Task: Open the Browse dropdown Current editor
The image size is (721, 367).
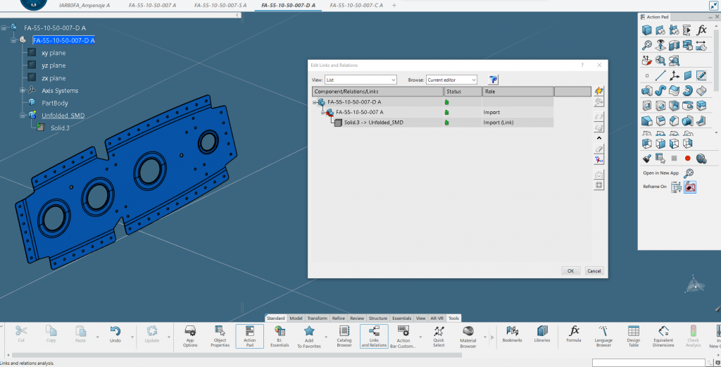Action: 451,80
